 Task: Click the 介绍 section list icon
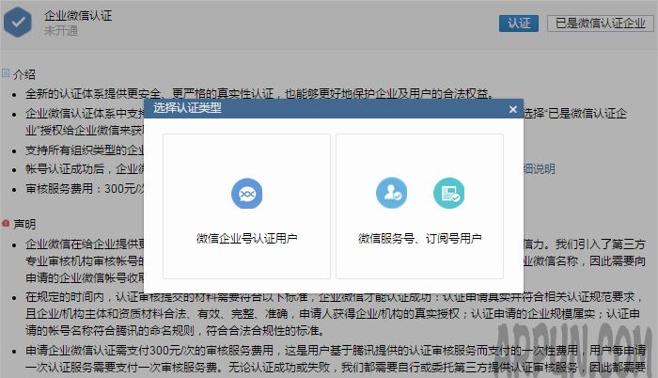click(x=6, y=73)
